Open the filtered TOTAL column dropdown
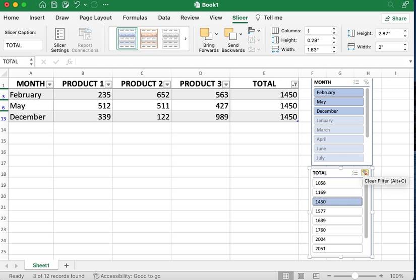 tap(294, 84)
